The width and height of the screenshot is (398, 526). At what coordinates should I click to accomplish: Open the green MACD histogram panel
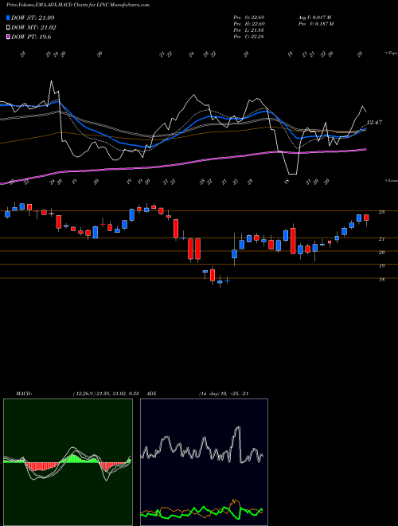pyautogui.click(x=68, y=462)
